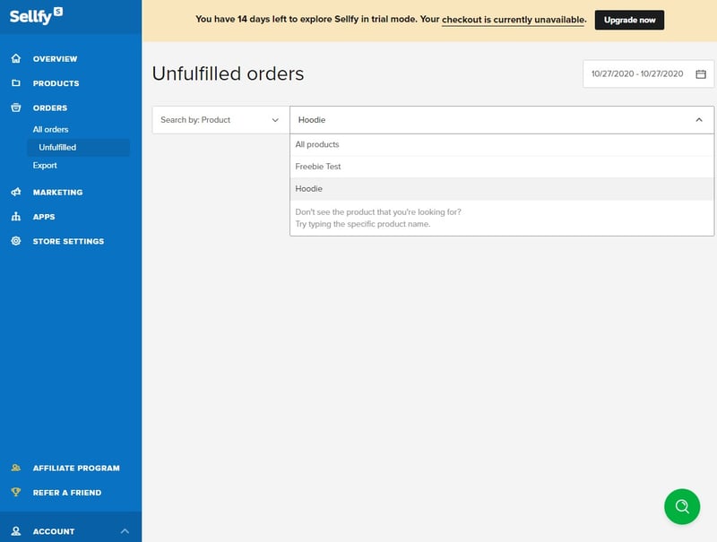
Task: Go to All orders in sidebar
Action: tap(51, 130)
